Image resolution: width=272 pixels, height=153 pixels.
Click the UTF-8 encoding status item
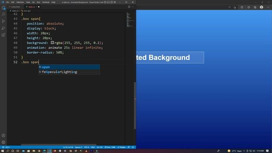coord(86,147)
